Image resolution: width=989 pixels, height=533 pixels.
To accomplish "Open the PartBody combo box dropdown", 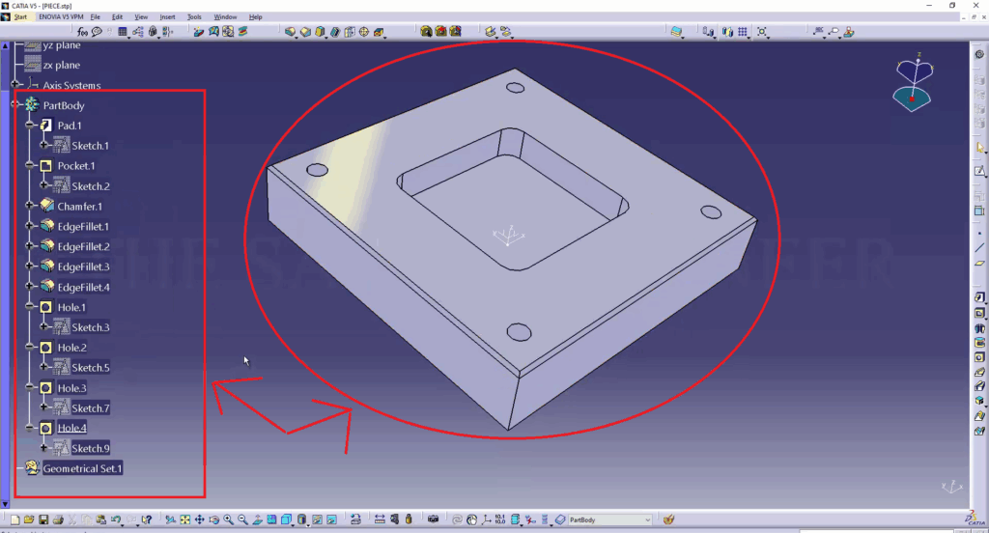I will (x=647, y=519).
